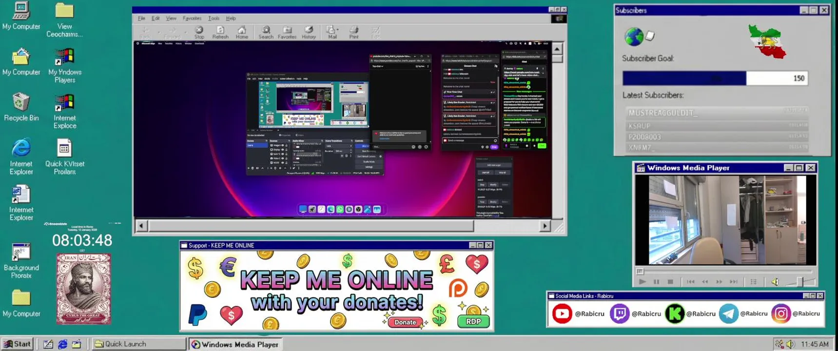Screen dimensions: 838x351
Task: Switch to Windows Media Player taskbar button
Action: coord(235,344)
